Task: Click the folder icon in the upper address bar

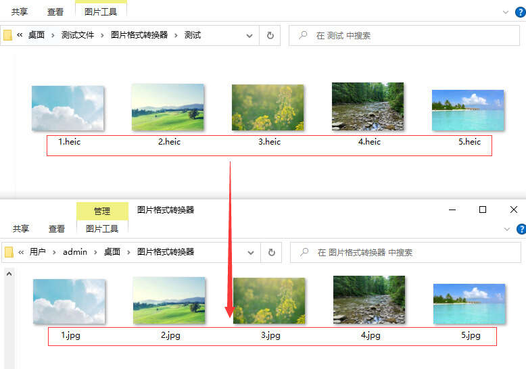Action: coord(7,35)
